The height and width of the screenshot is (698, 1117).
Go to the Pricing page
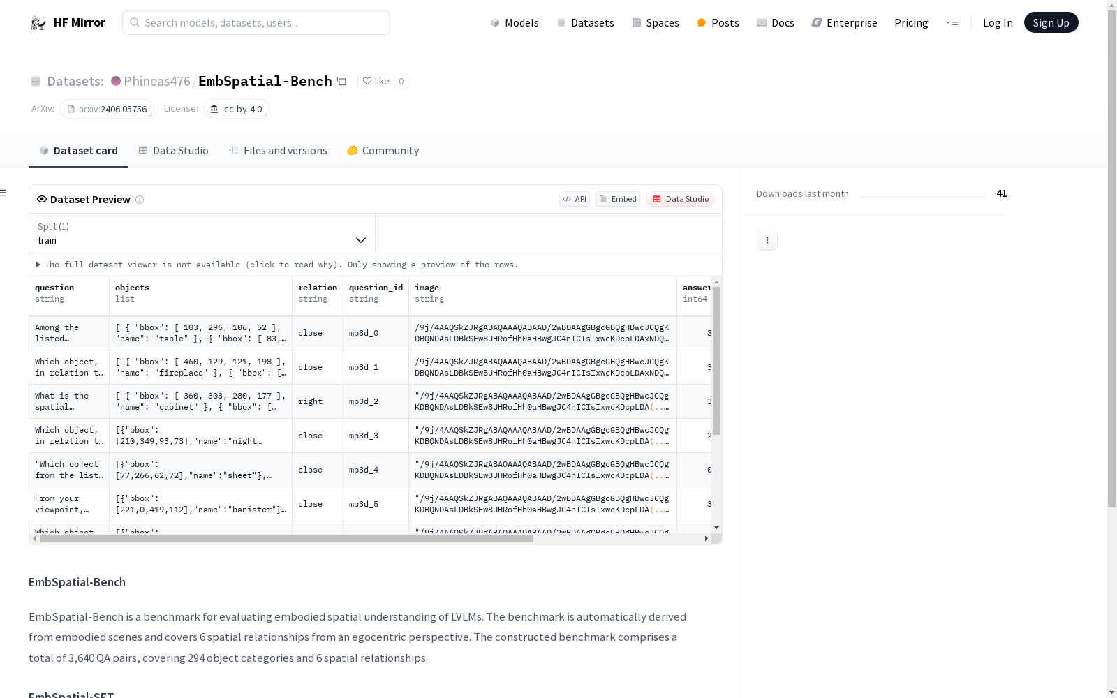[x=911, y=22]
